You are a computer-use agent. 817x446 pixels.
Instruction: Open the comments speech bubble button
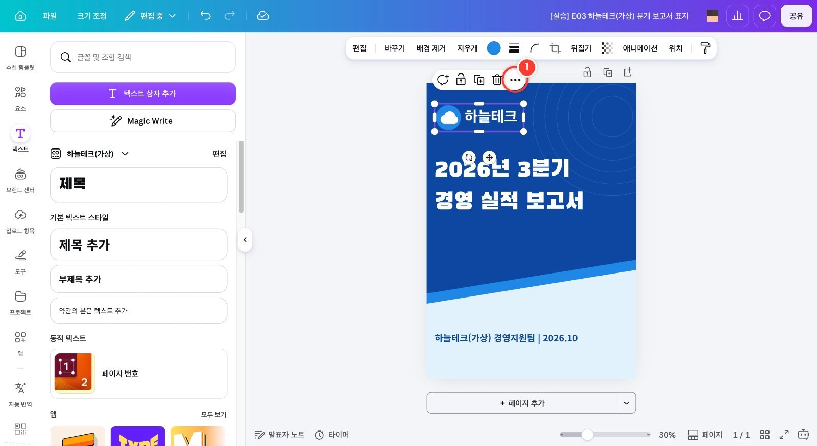point(764,16)
